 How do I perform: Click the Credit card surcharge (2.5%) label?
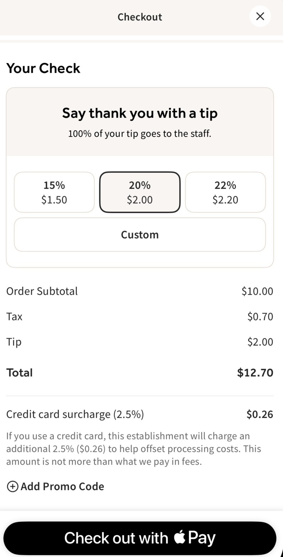(75, 415)
